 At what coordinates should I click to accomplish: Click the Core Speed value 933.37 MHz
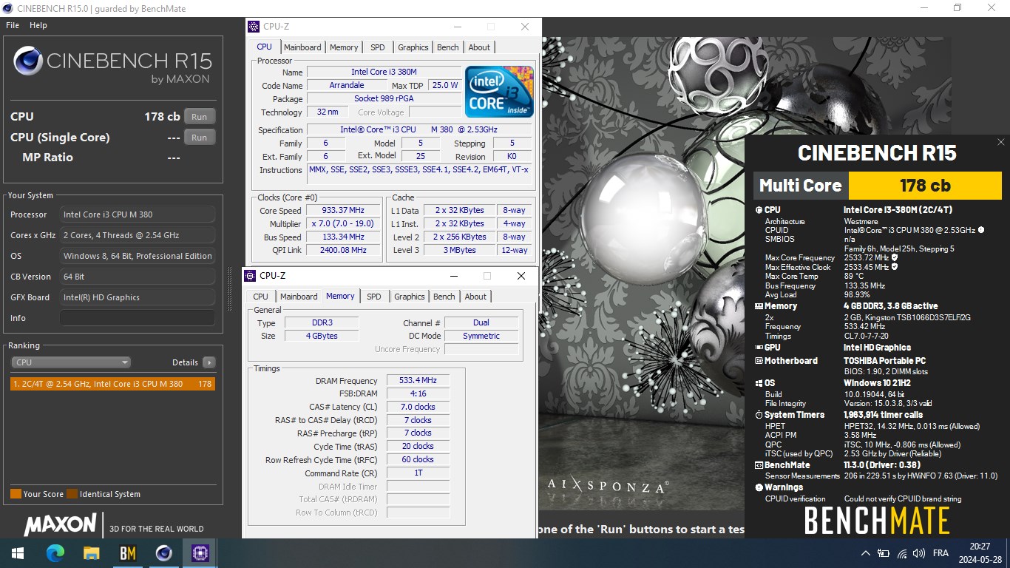(x=343, y=211)
